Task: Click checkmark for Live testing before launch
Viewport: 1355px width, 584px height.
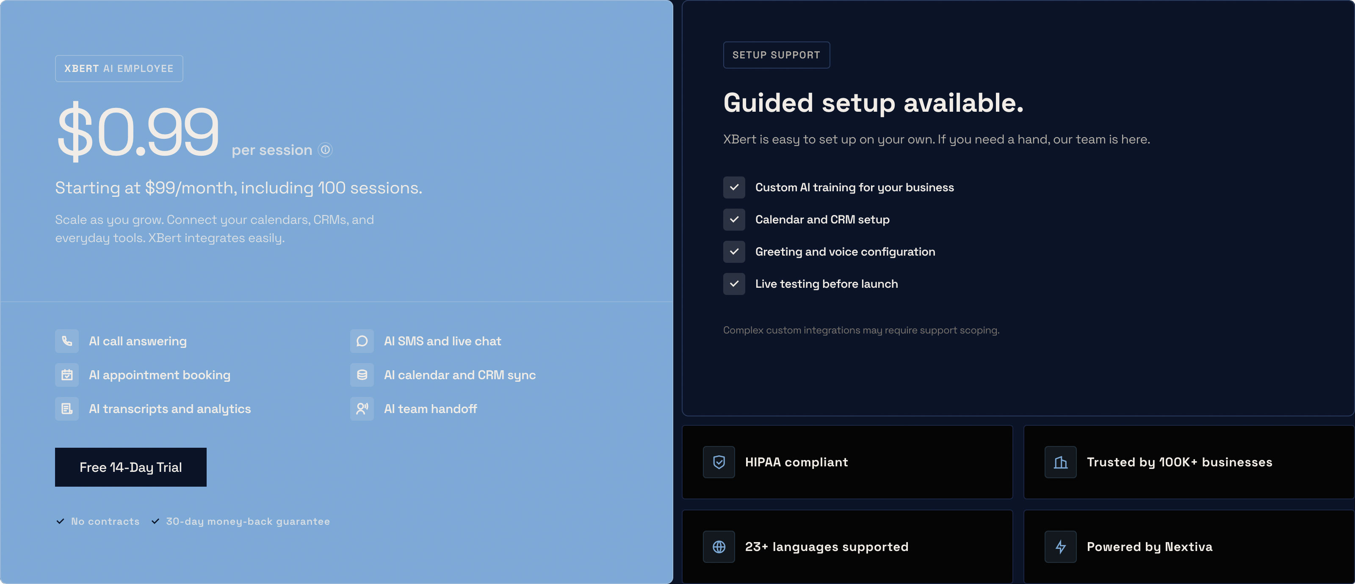Action: tap(734, 284)
